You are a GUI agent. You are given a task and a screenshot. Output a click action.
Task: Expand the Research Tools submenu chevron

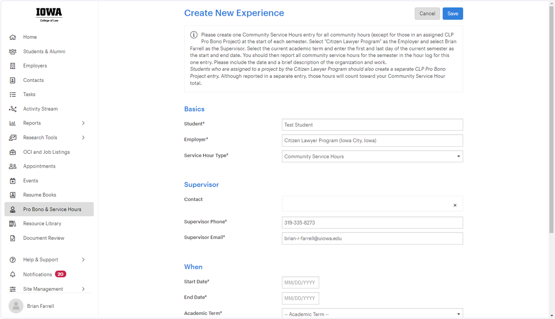pos(83,138)
